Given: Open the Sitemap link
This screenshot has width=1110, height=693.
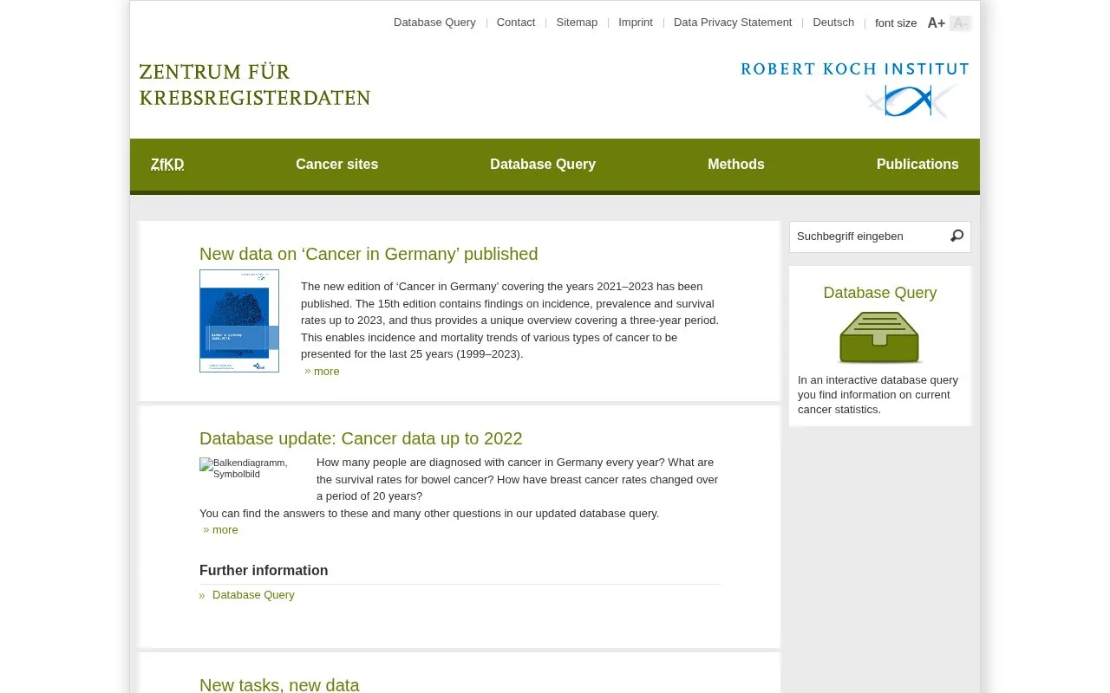Looking at the screenshot, I should click(577, 23).
